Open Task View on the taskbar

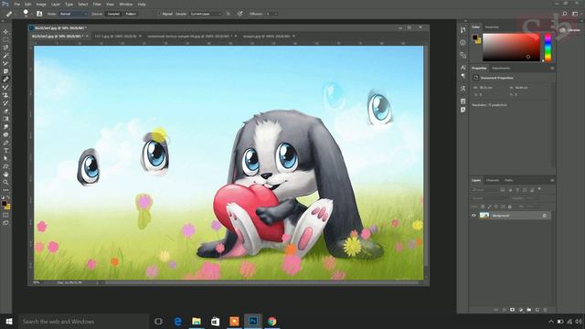[158, 321]
